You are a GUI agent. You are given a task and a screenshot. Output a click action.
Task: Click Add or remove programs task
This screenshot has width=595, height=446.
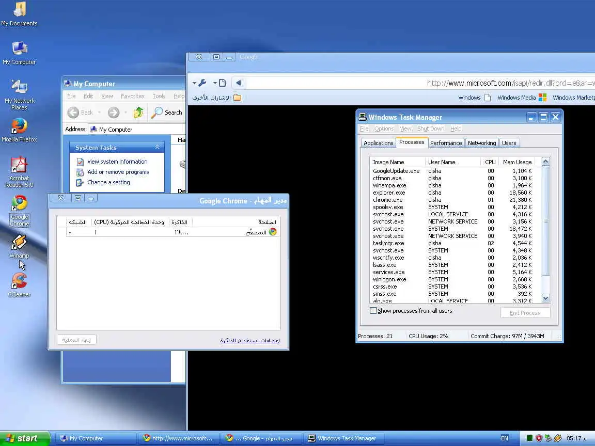click(x=118, y=172)
